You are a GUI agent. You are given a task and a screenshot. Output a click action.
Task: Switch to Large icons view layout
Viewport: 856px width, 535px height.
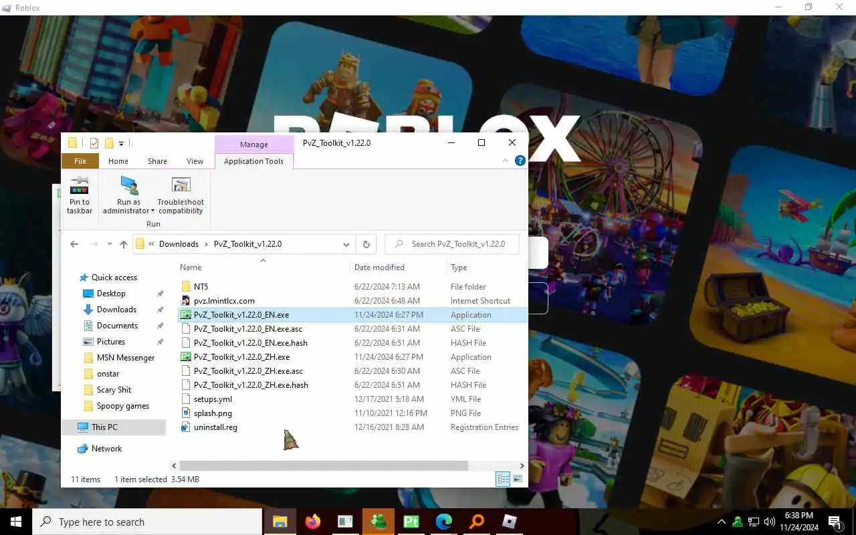(x=518, y=479)
